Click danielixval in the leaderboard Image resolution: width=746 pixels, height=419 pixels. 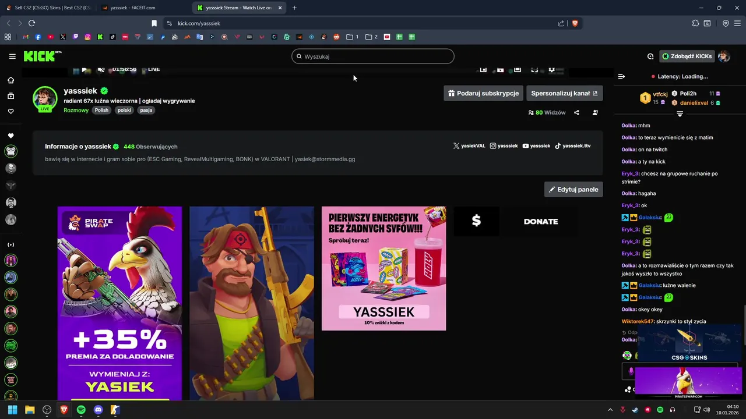(694, 102)
